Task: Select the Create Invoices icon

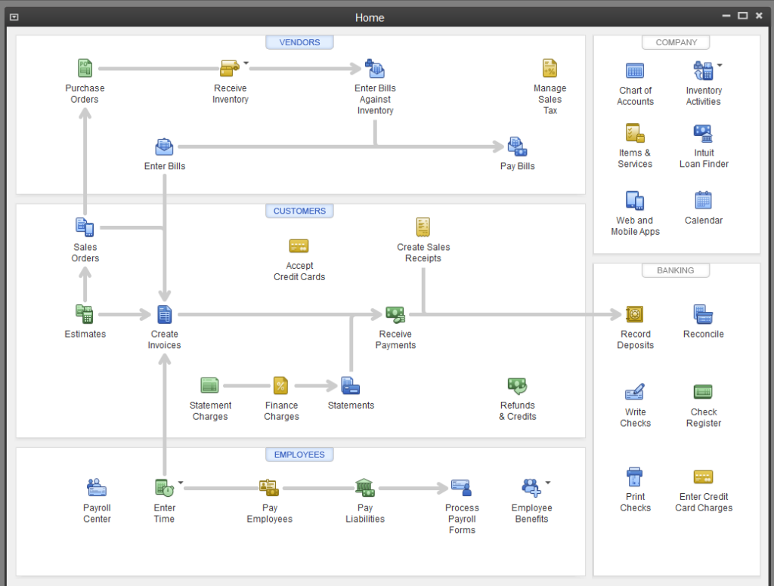Action: 164,315
